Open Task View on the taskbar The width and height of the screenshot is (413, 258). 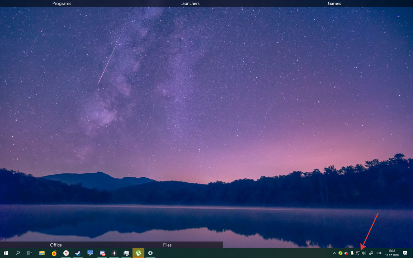pyautogui.click(x=30, y=253)
